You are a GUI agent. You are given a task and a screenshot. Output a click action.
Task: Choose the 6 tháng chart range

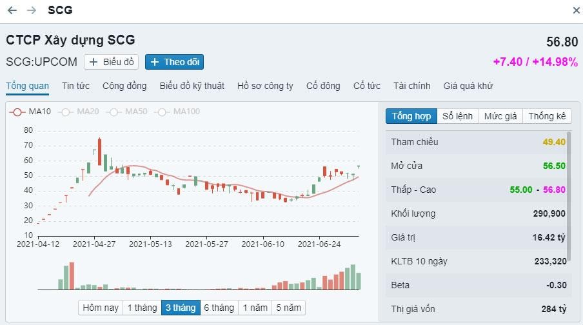point(219,308)
